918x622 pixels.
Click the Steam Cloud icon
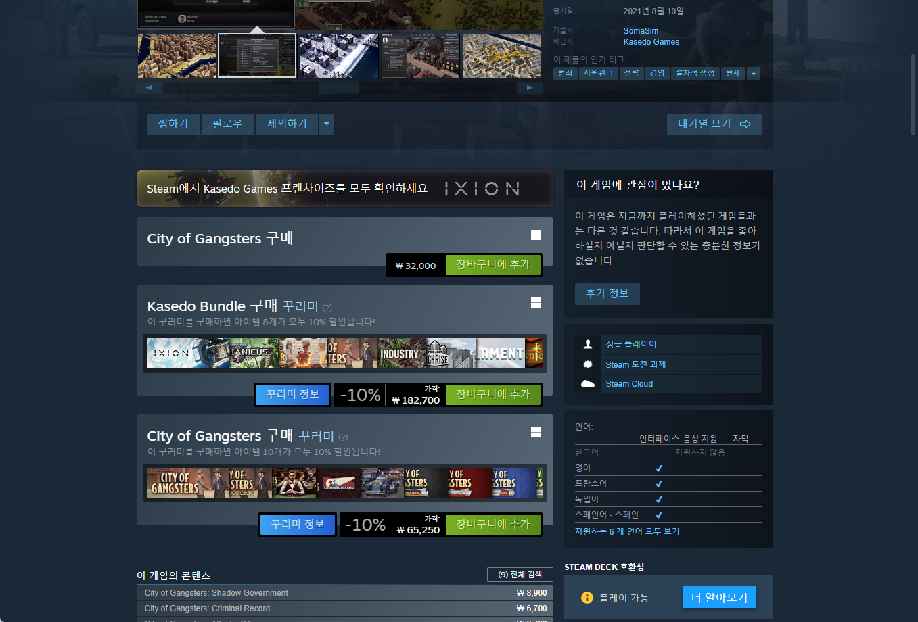point(588,383)
